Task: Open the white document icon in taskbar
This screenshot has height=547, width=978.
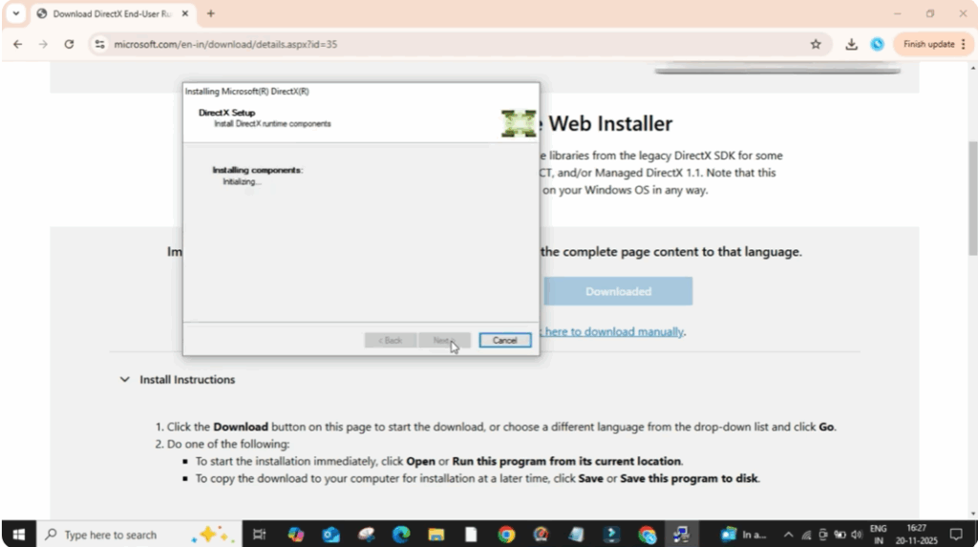Action: click(x=471, y=535)
